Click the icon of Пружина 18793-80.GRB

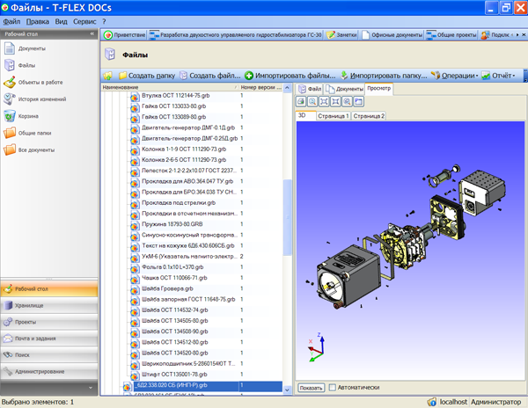tap(135, 225)
